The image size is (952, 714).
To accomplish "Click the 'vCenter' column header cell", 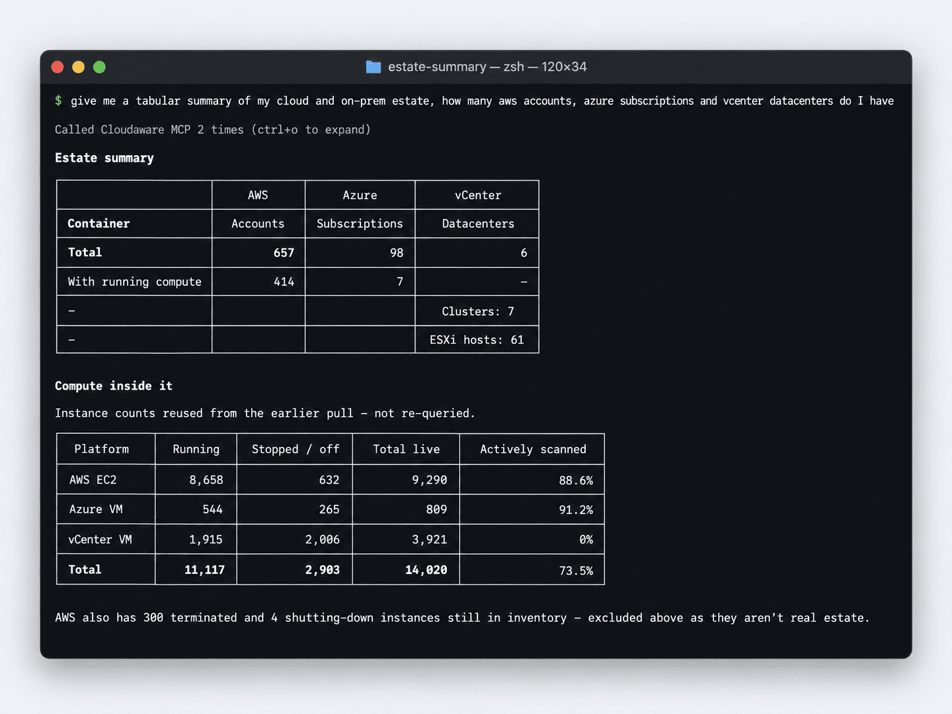I will [x=477, y=195].
